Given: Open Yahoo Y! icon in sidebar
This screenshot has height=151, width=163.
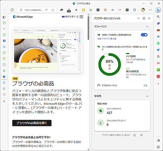Looking at the screenshot, I should 158,63.
